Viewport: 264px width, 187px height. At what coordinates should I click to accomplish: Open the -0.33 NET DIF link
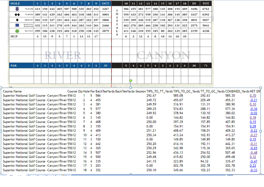[253, 170]
